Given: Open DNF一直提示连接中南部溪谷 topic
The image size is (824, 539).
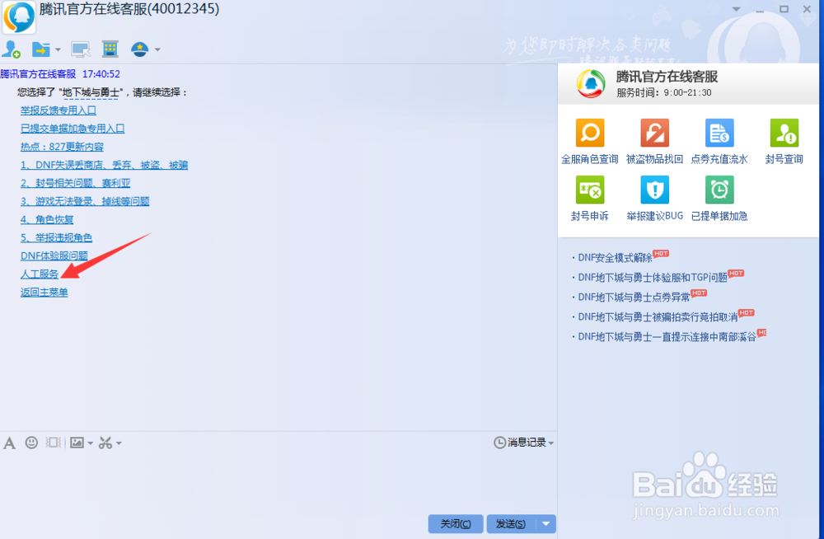Looking at the screenshot, I should click(667, 336).
